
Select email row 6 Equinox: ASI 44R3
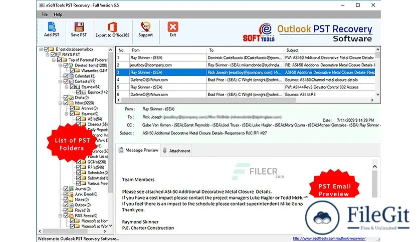pos(245,94)
